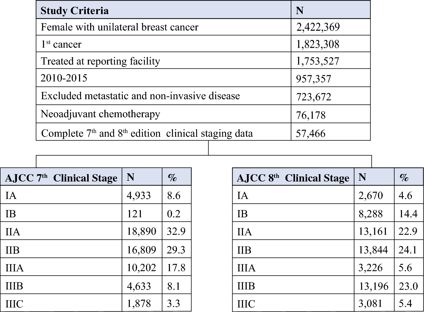
Task: Click the Study Criteria header cell
Action: (x=75, y=11)
